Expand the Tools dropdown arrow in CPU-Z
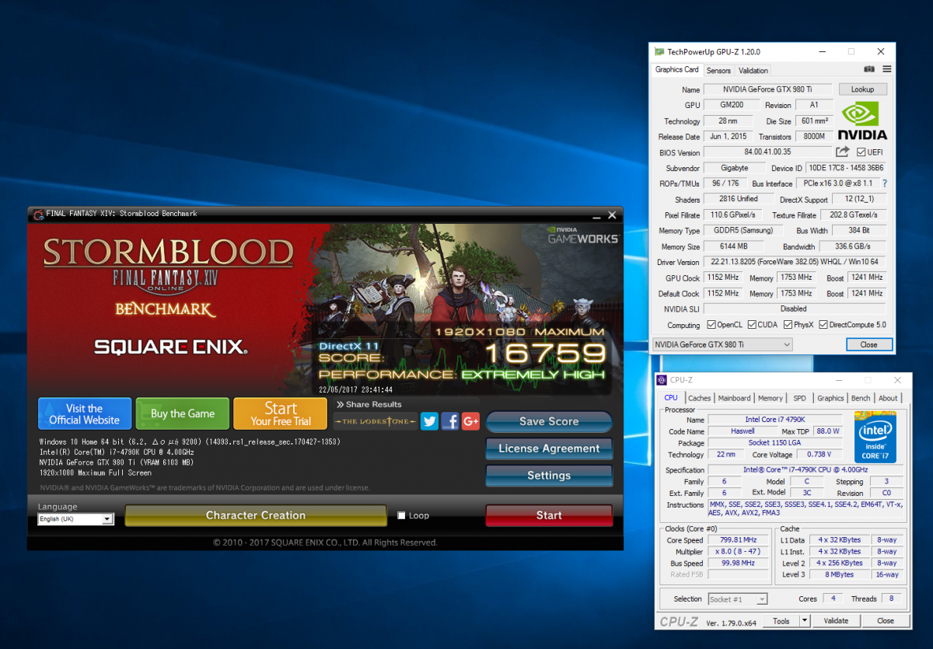The width and height of the screenshot is (933, 649). coord(805,621)
